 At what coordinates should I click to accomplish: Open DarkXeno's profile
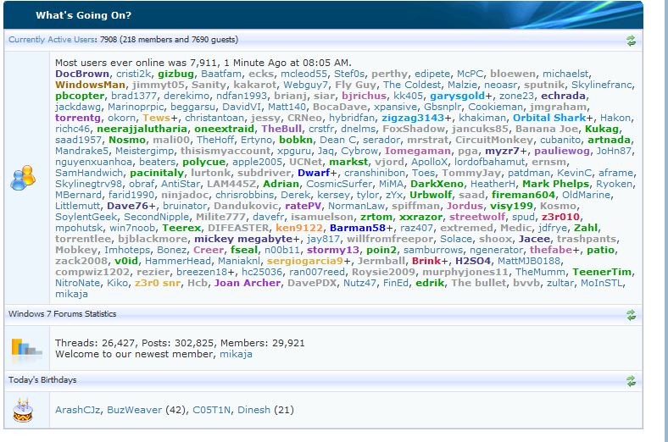pyautogui.click(x=437, y=184)
